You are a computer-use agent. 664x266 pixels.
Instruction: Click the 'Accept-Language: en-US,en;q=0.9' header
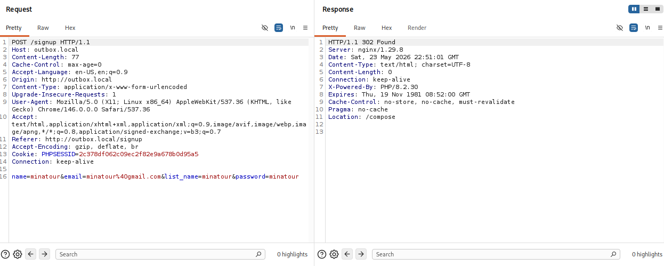point(70,72)
